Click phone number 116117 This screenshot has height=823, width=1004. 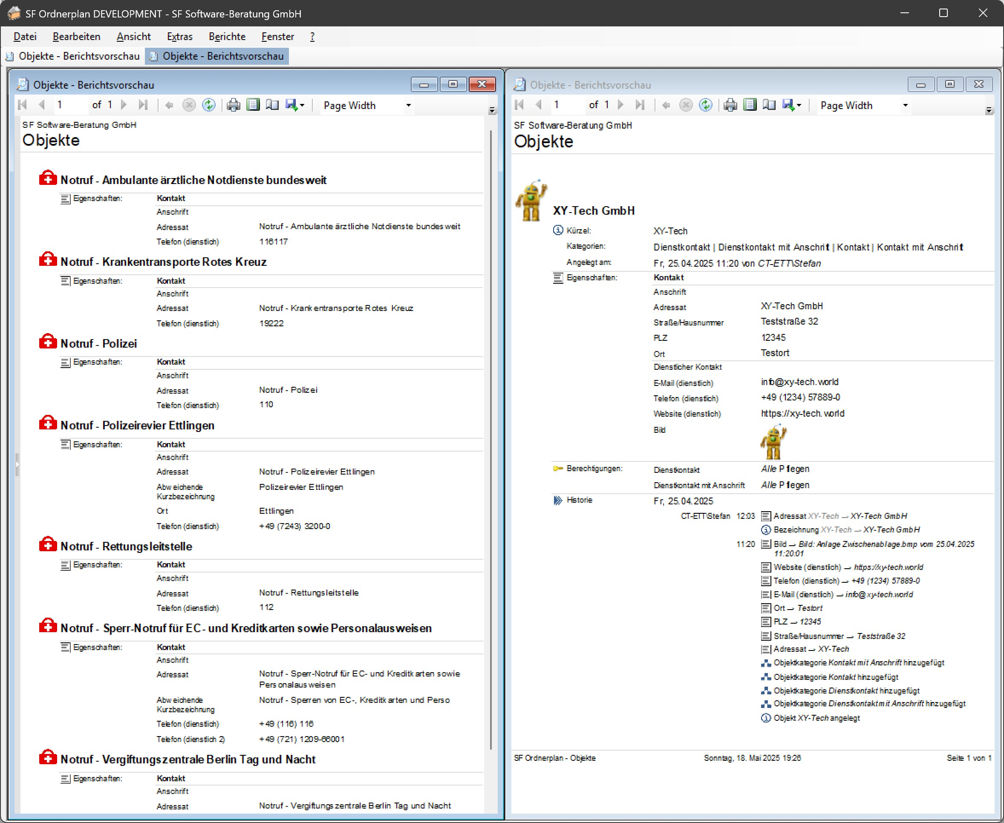[274, 242]
